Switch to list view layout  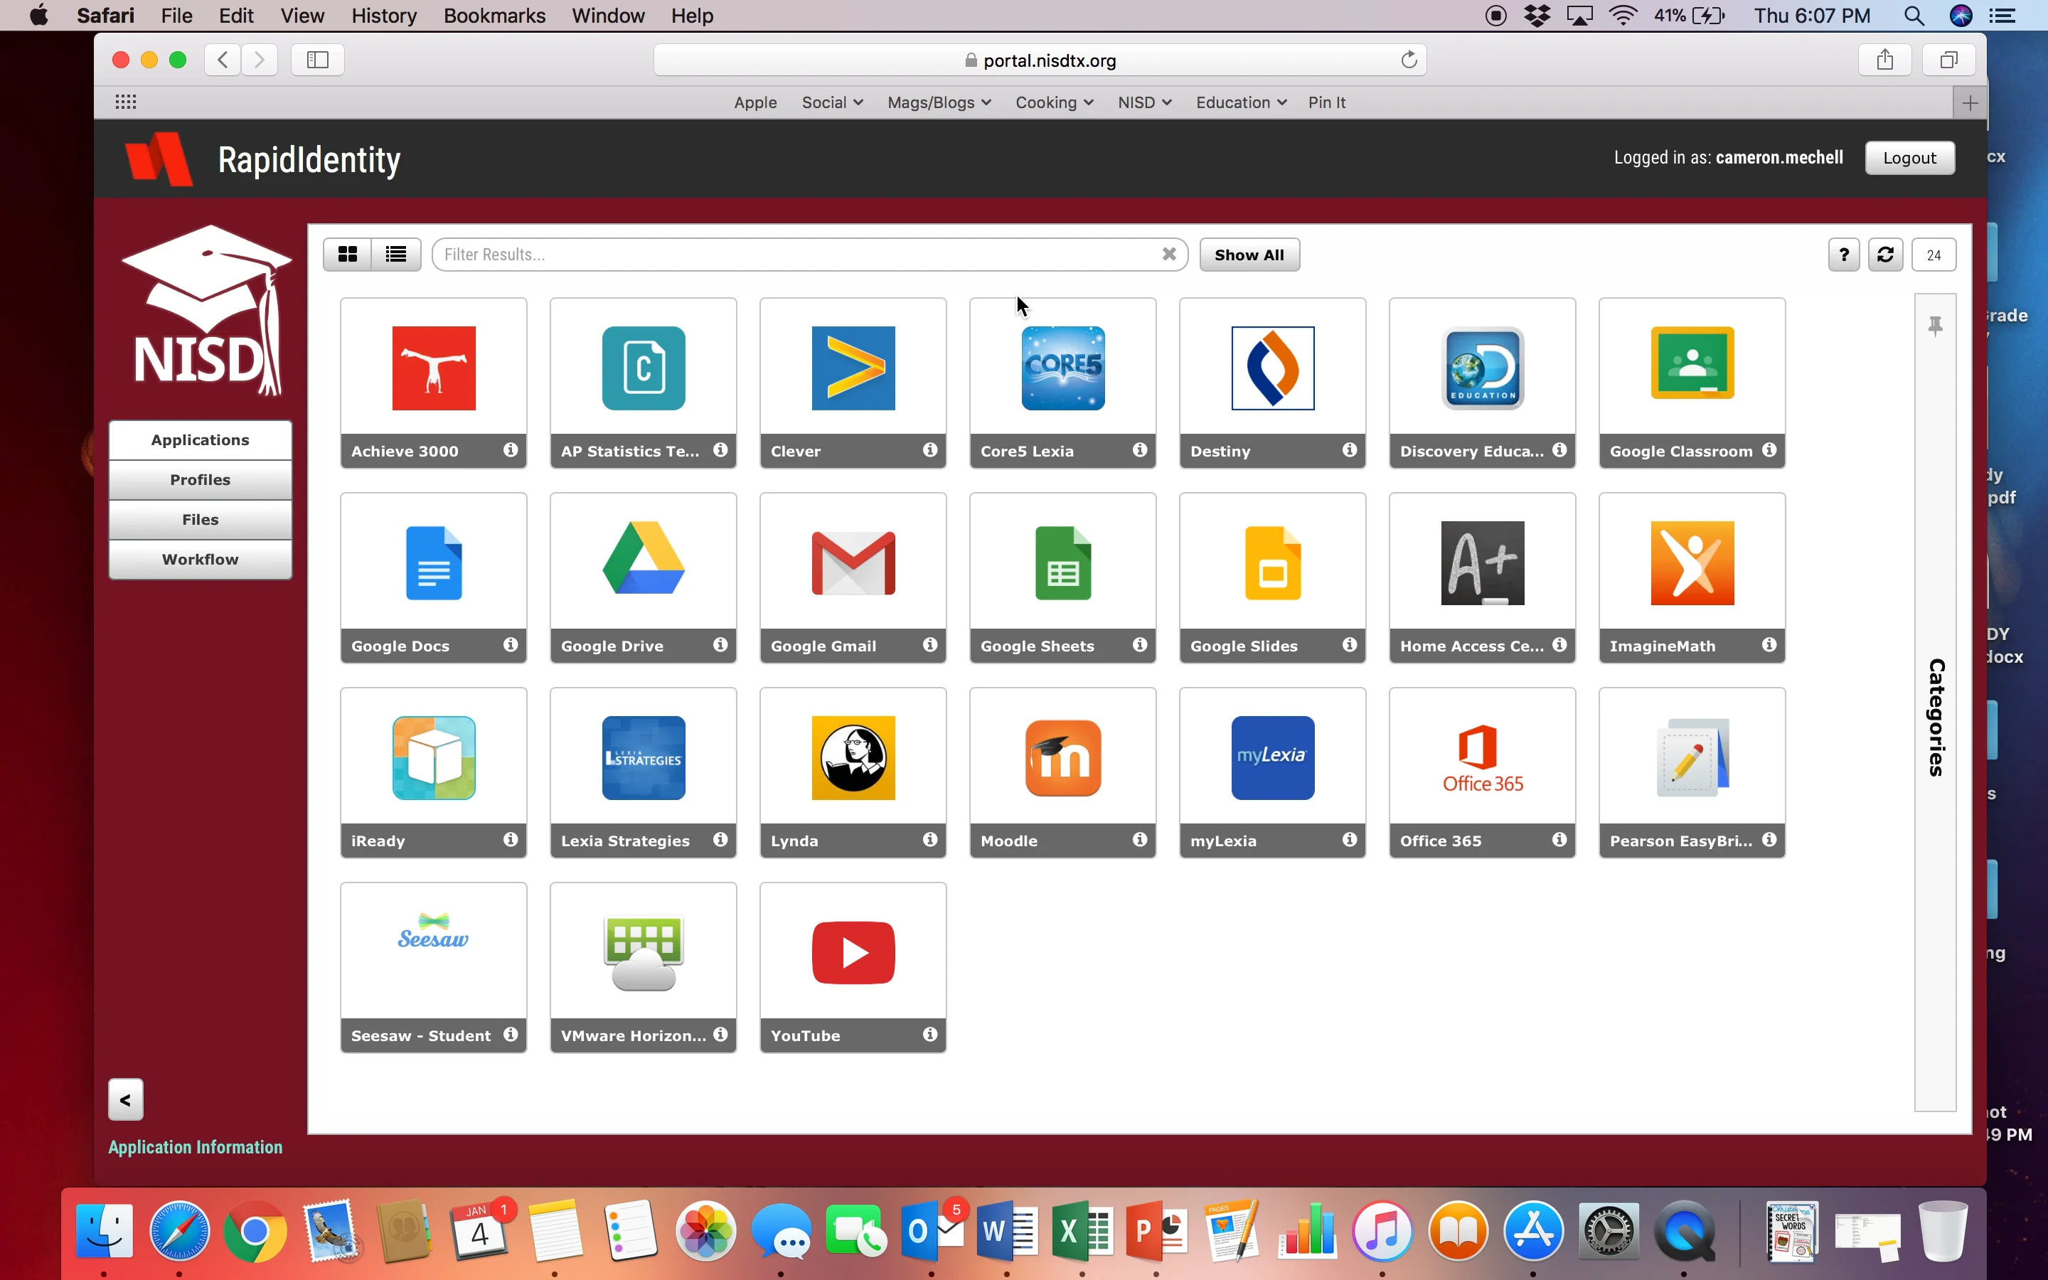click(x=395, y=254)
